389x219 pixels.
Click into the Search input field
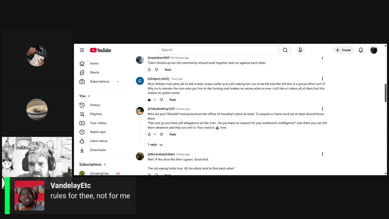[x=218, y=50]
